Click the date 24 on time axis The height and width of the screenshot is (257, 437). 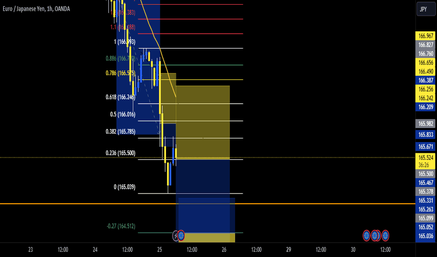[x=95, y=250]
